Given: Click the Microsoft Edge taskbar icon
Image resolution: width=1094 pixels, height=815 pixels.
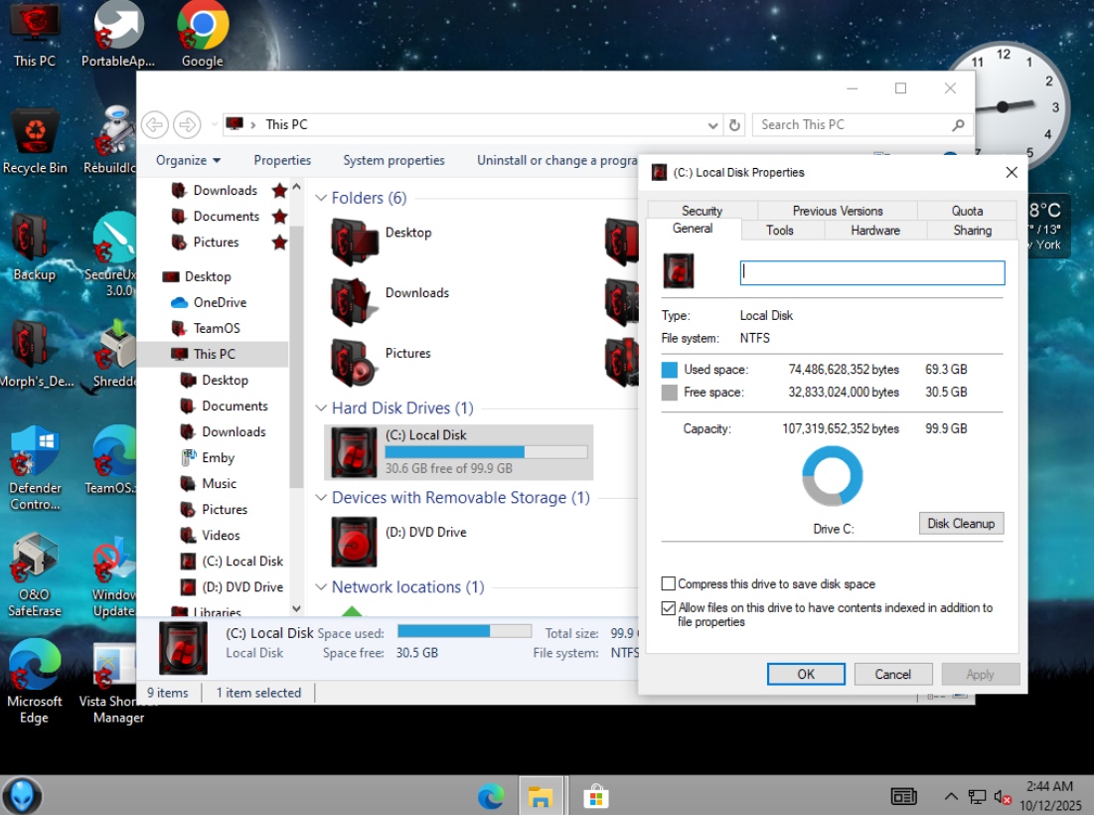Looking at the screenshot, I should 491,796.
